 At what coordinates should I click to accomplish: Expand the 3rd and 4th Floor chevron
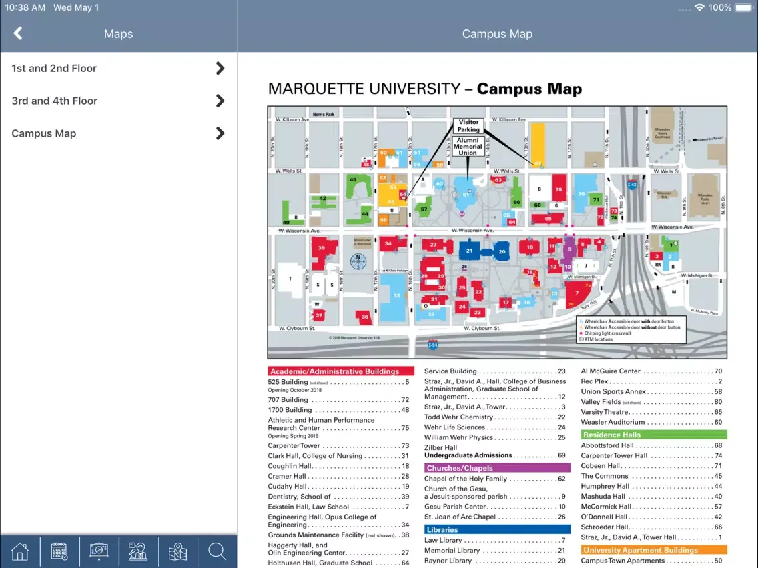pyautogui.click(x=220, y=101)
